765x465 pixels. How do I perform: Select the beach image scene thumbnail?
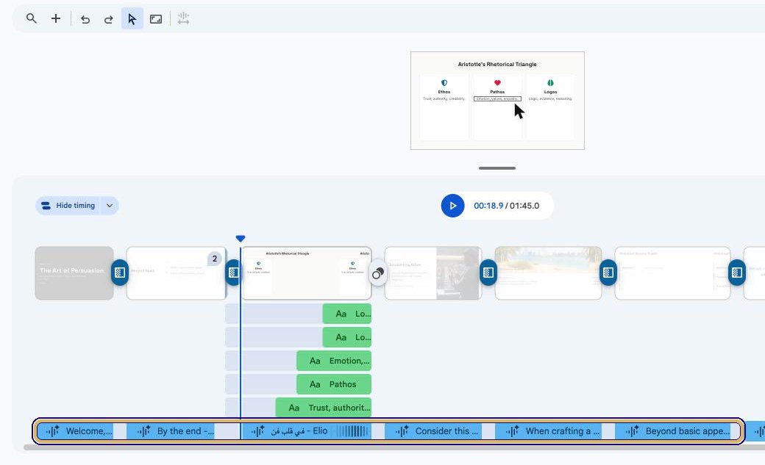click(549, 273)
